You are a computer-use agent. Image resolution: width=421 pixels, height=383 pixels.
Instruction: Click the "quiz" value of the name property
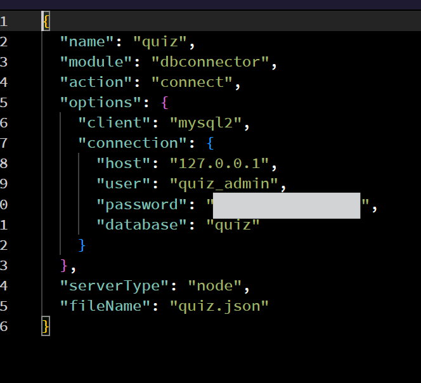pos(160,42)
